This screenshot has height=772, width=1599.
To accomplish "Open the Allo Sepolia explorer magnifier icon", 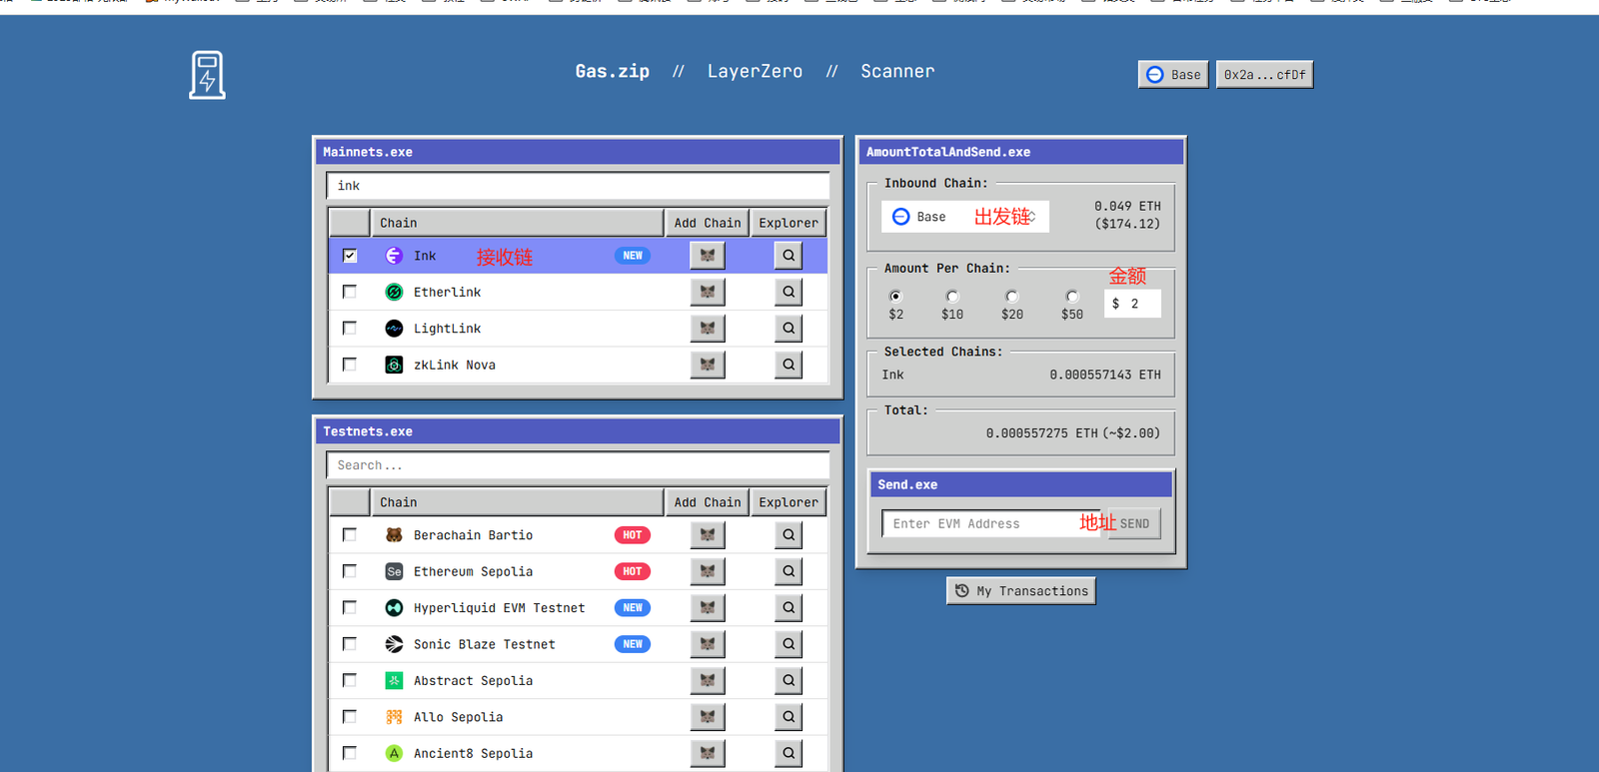I will pyautogui.click(x=789, y=717).
